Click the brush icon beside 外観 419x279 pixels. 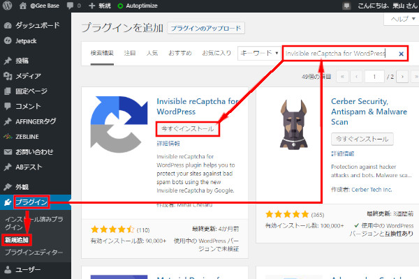[x=8, y=187]
